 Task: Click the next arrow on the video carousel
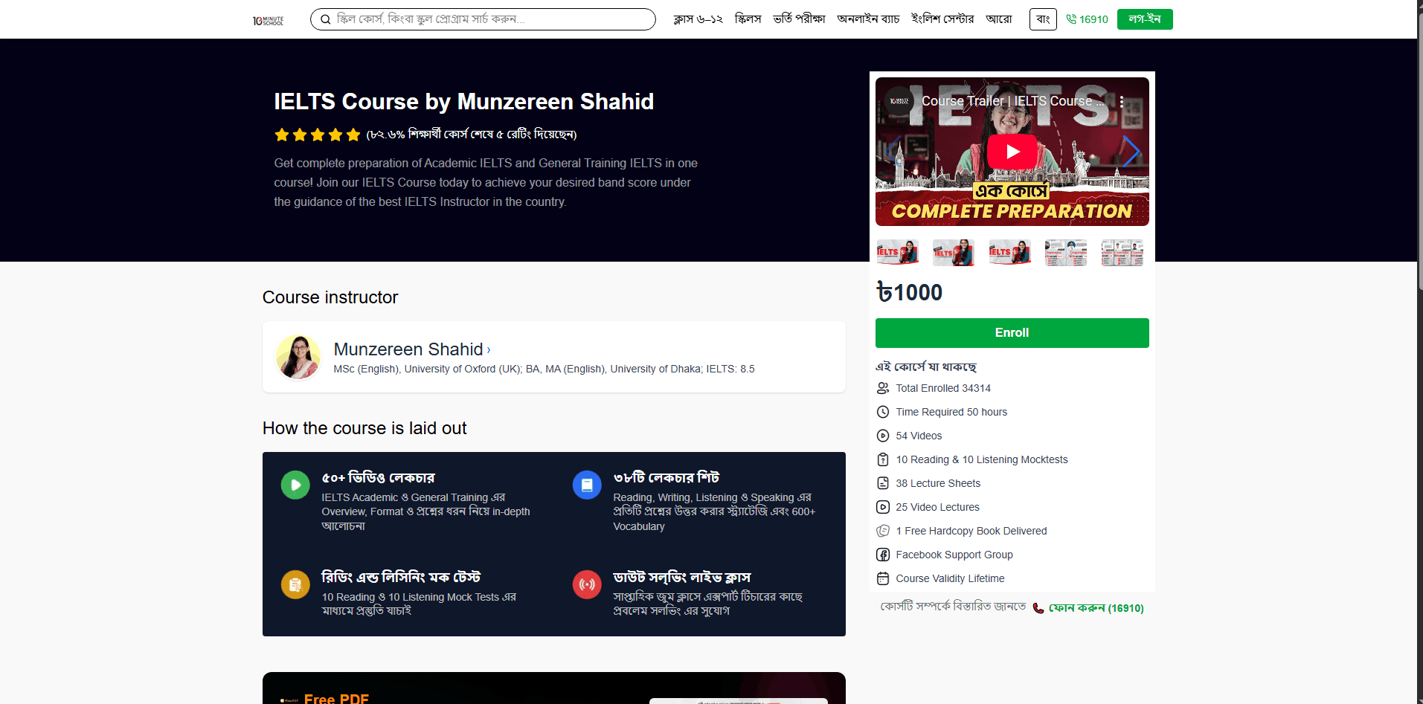click(x=1132, y=151)
